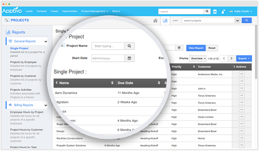Click the View Report button
259x151 pixels.
tap(196, 48)
